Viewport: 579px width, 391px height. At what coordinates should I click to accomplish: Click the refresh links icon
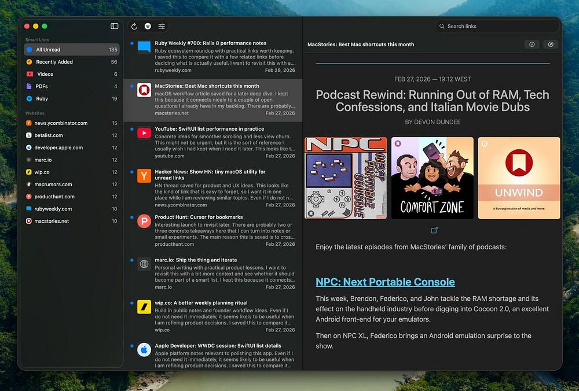134,26
